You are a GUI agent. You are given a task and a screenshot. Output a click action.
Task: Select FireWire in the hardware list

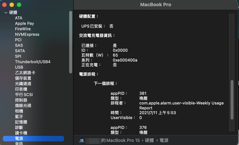(23, 29)
